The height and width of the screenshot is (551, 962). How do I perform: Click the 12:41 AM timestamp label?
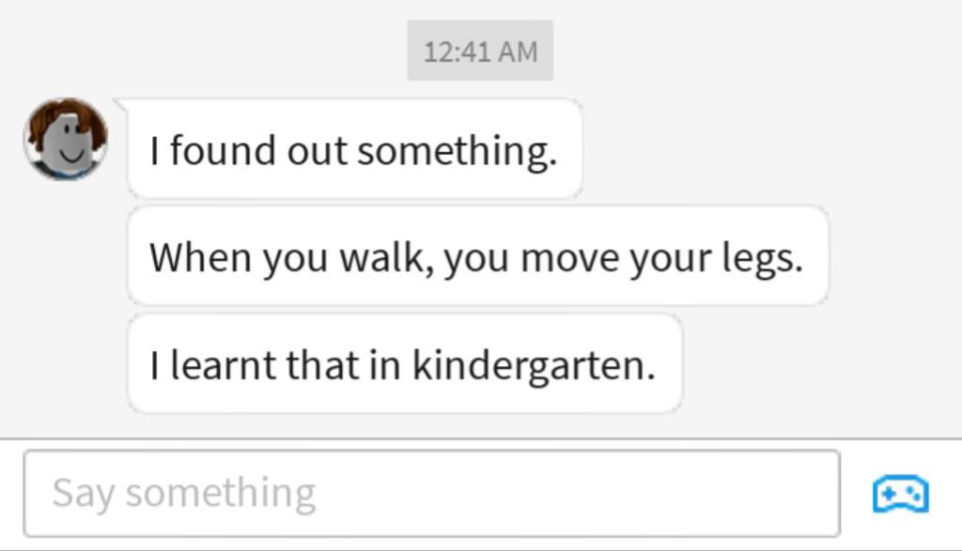pyautogui.click(x=480, y=51)
